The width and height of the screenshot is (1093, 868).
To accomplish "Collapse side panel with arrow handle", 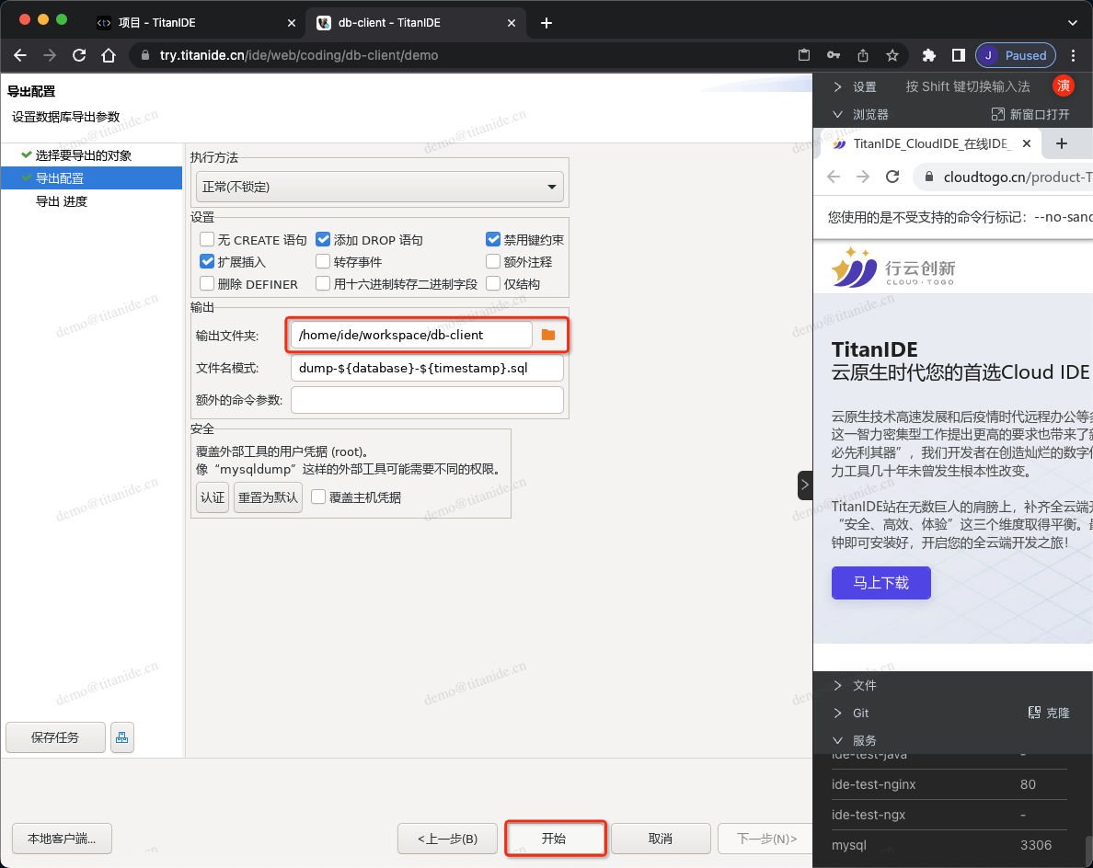I will coord(804,485).
